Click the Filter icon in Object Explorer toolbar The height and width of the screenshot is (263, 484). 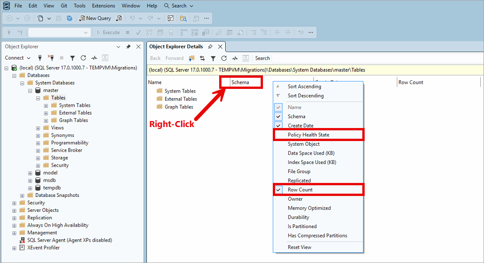72,58
